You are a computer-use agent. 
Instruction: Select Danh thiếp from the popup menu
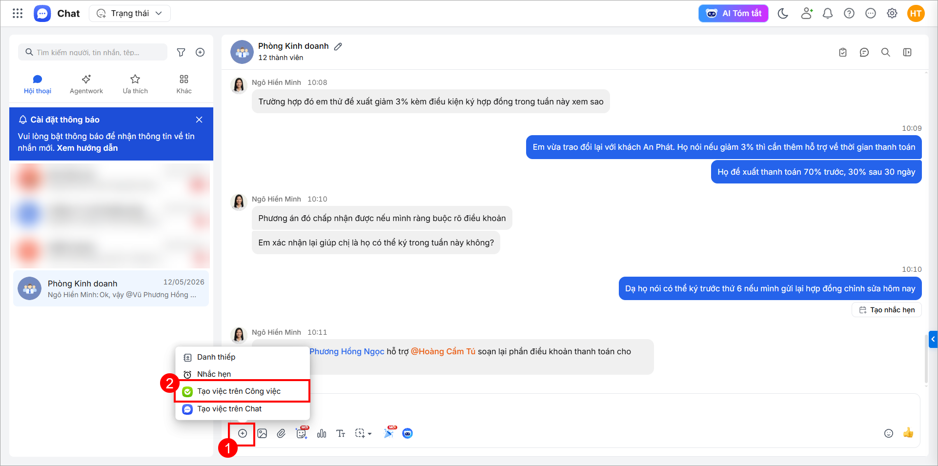243,357
